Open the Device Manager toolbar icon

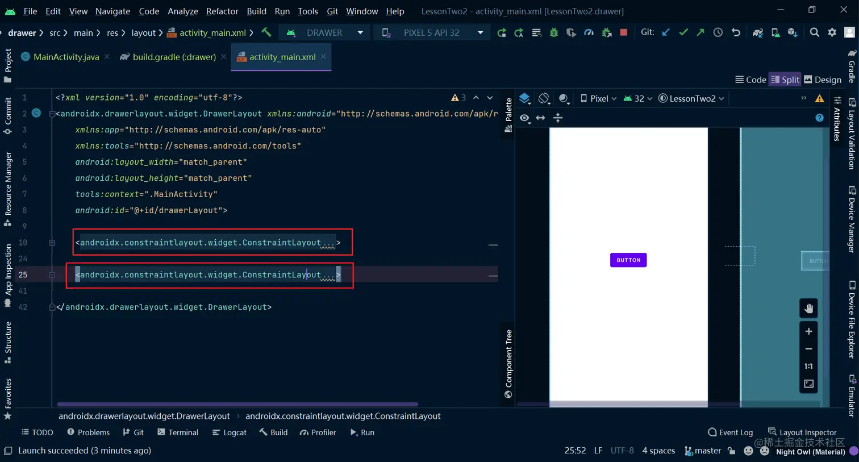[775, 33]
